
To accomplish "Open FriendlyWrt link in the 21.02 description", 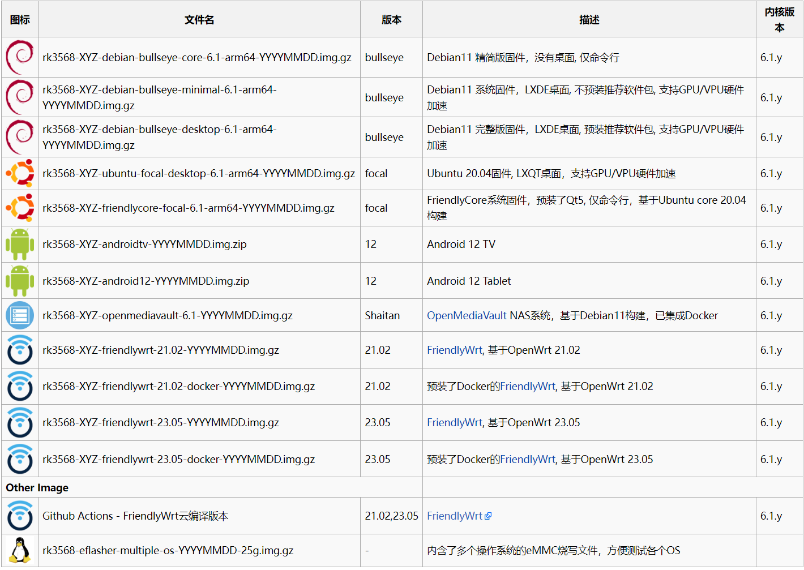I will 454,350.
